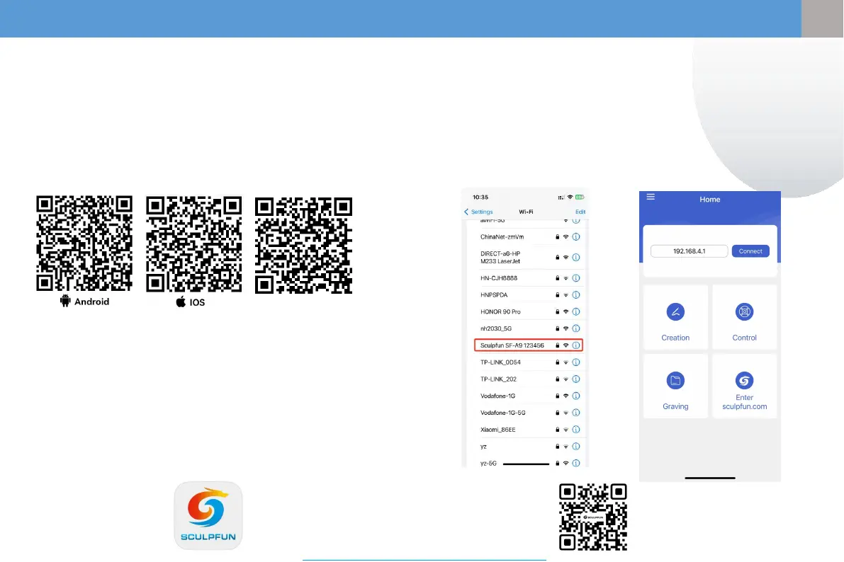Open info icon for ChinaNet-zmVm
Image resolution: width=844 pixels, height=562 pixels.
pyautogui.click(x=576, y=236)
